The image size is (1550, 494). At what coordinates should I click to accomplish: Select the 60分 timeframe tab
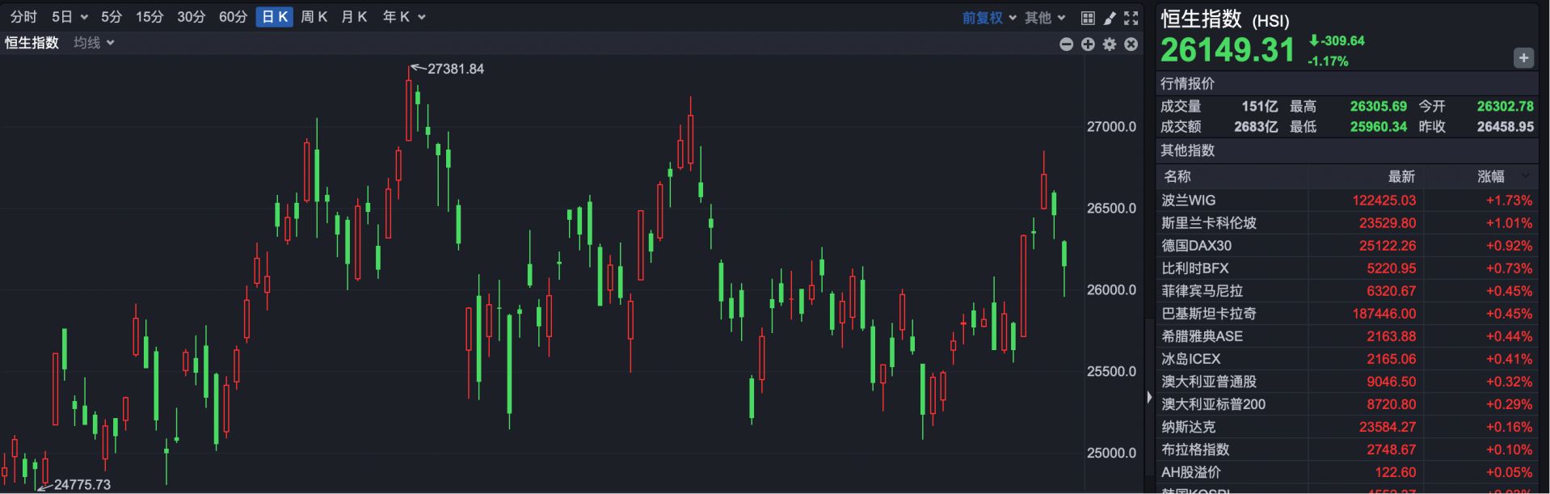coord(233,17)
